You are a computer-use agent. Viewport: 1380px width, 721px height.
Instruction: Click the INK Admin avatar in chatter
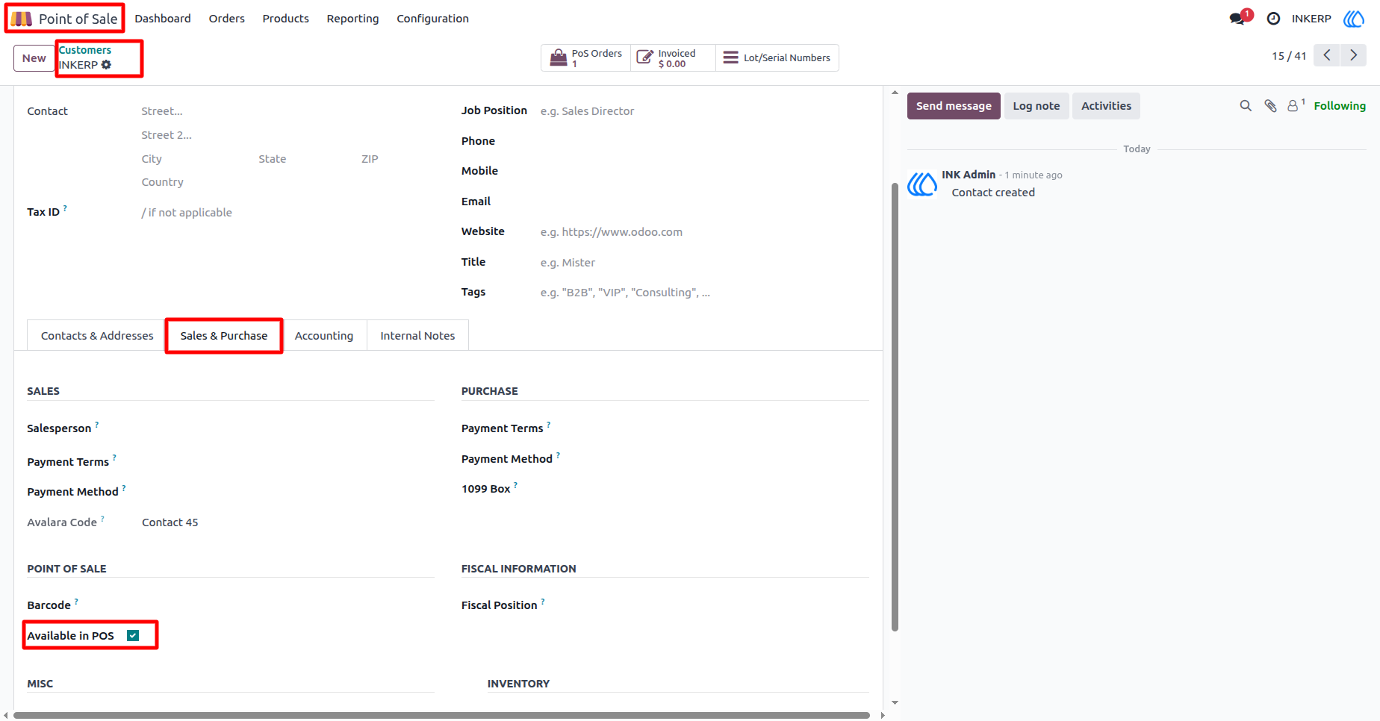pos(922,184)
